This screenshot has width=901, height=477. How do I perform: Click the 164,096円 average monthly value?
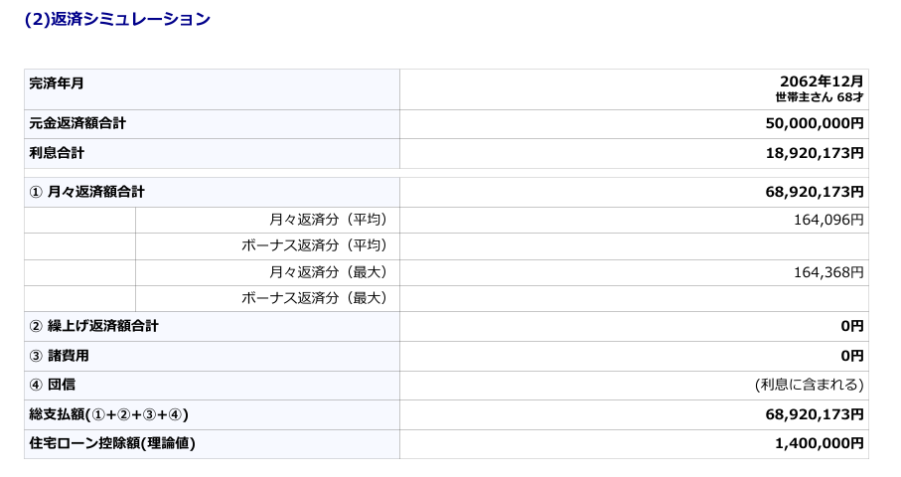tap(828, 220)
